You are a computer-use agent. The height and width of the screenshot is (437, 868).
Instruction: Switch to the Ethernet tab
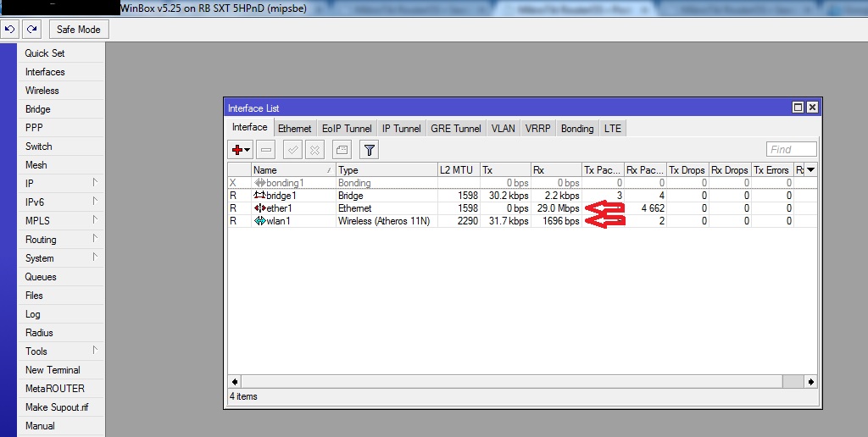coord(294,129)
